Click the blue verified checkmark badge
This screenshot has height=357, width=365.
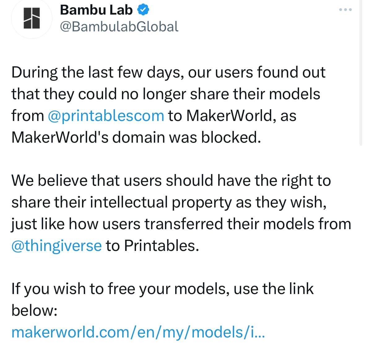coord(143,10)
